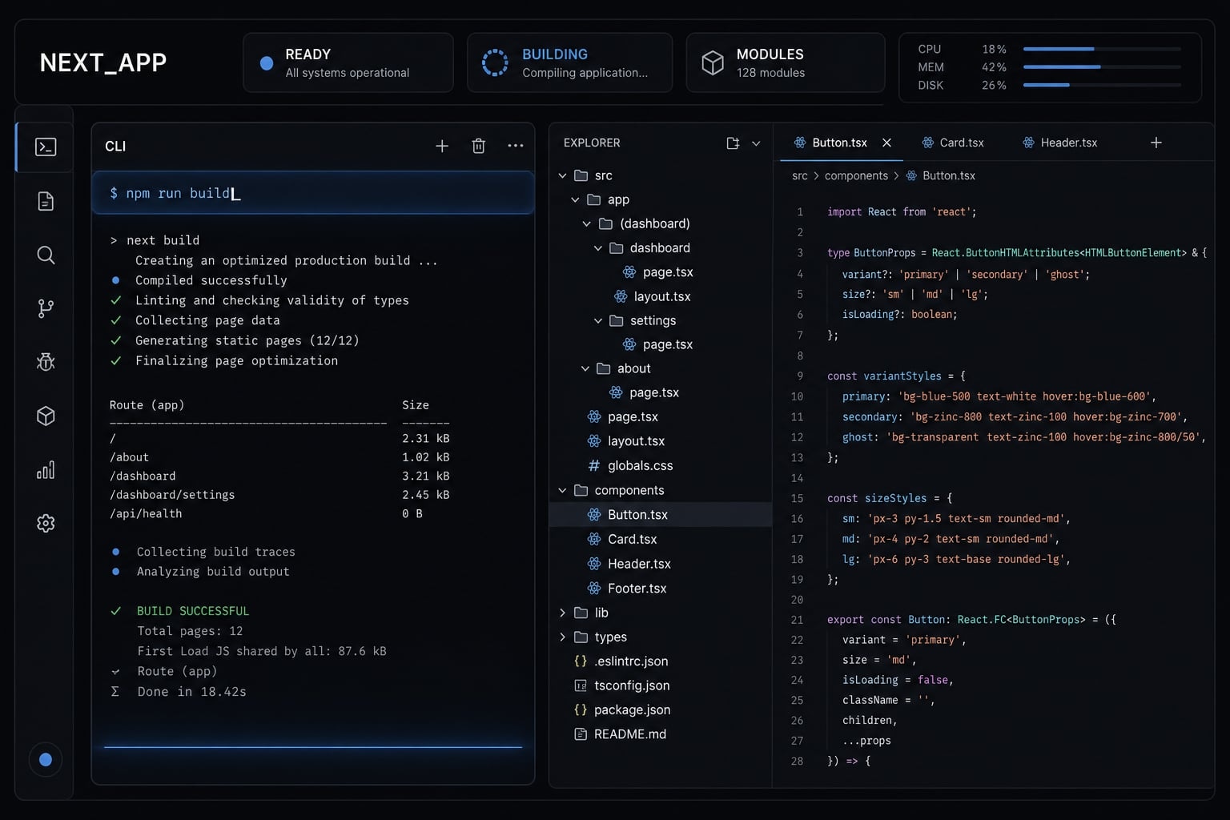
Task: Close the Button.tsx tab
Action: tap(886, 143)
